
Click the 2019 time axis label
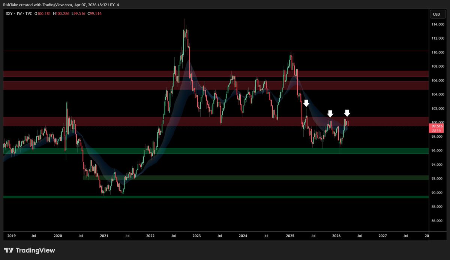11,236
